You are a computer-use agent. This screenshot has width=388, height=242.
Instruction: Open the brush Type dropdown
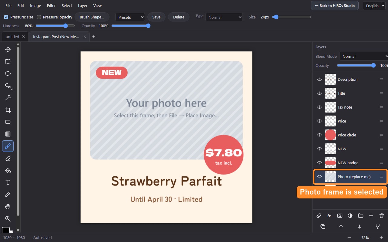click(x=224, y=17)
